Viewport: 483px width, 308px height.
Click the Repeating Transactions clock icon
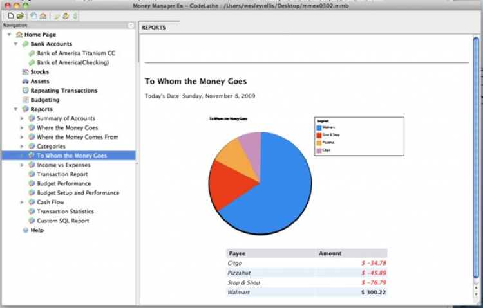click(26, 91)
